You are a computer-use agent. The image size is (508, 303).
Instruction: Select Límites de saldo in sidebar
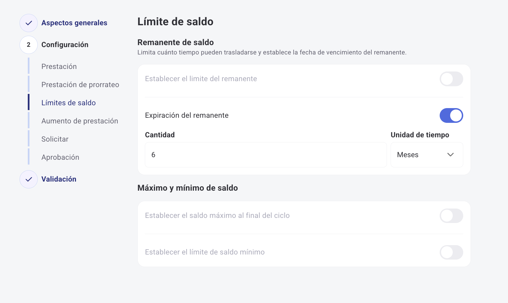69,103
